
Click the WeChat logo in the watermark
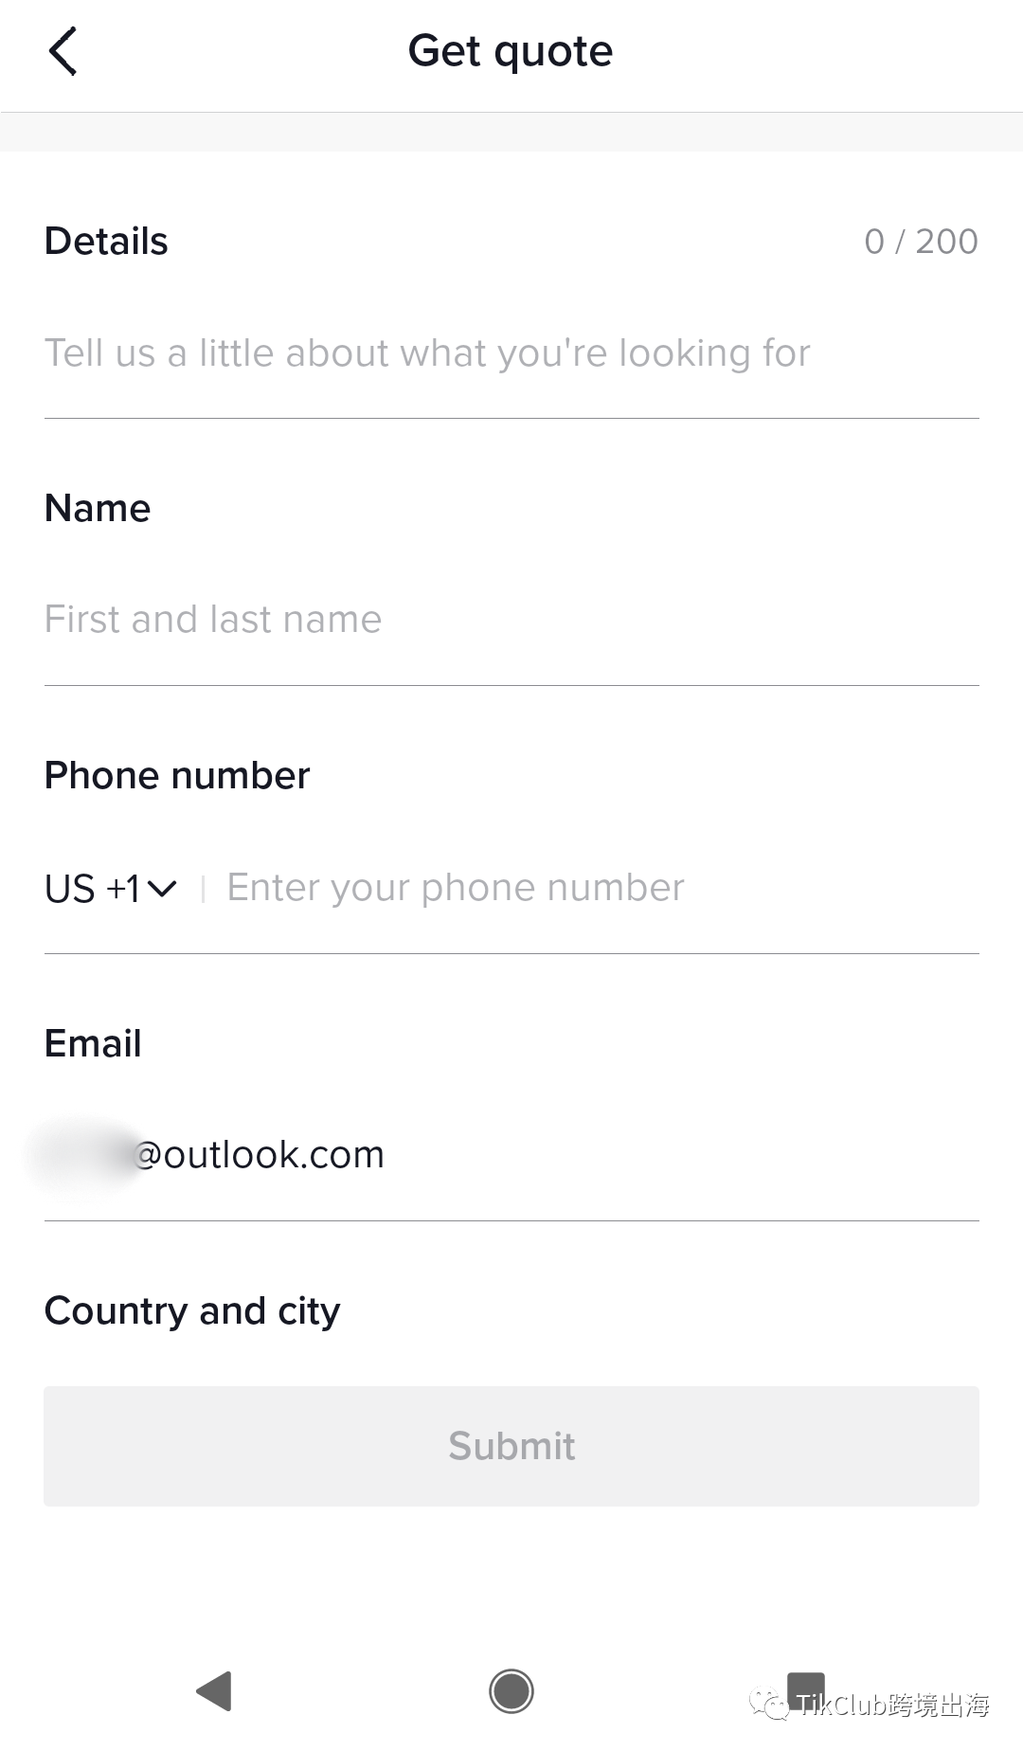pos(769,1706)
